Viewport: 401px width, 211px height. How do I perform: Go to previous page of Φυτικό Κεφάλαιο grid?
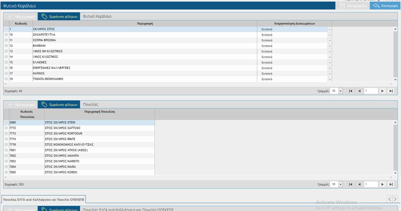tap(359, 91)
